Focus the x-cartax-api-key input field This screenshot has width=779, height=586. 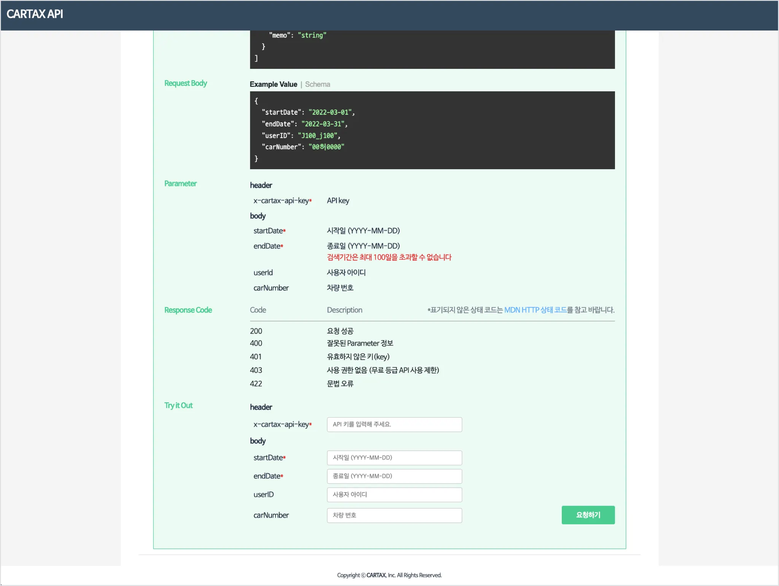(394, 424)
